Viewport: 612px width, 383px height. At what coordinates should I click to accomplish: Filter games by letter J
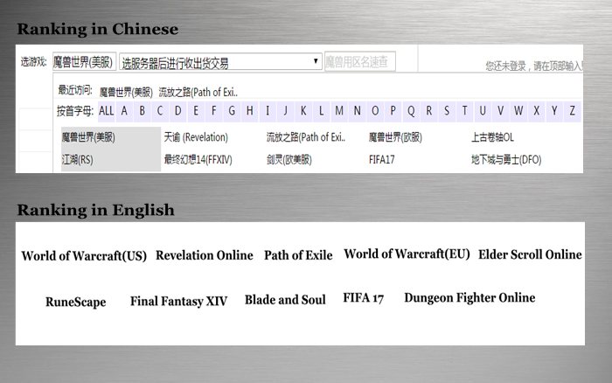point(286,111)
